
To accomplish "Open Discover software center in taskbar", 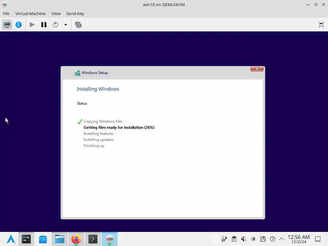I will coord(43,239).
